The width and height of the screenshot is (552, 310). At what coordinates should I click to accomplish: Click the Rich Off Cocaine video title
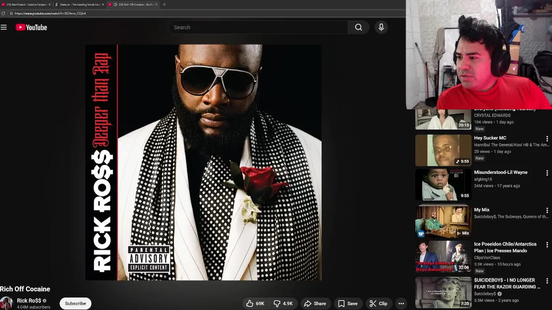click(x=25, y=289)
